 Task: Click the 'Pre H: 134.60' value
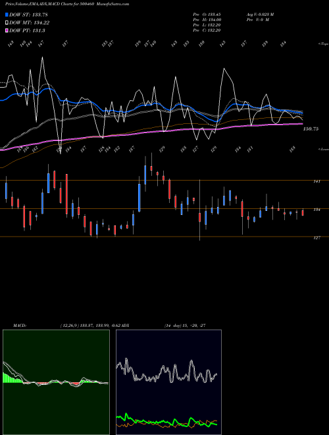tap(207, 20)
